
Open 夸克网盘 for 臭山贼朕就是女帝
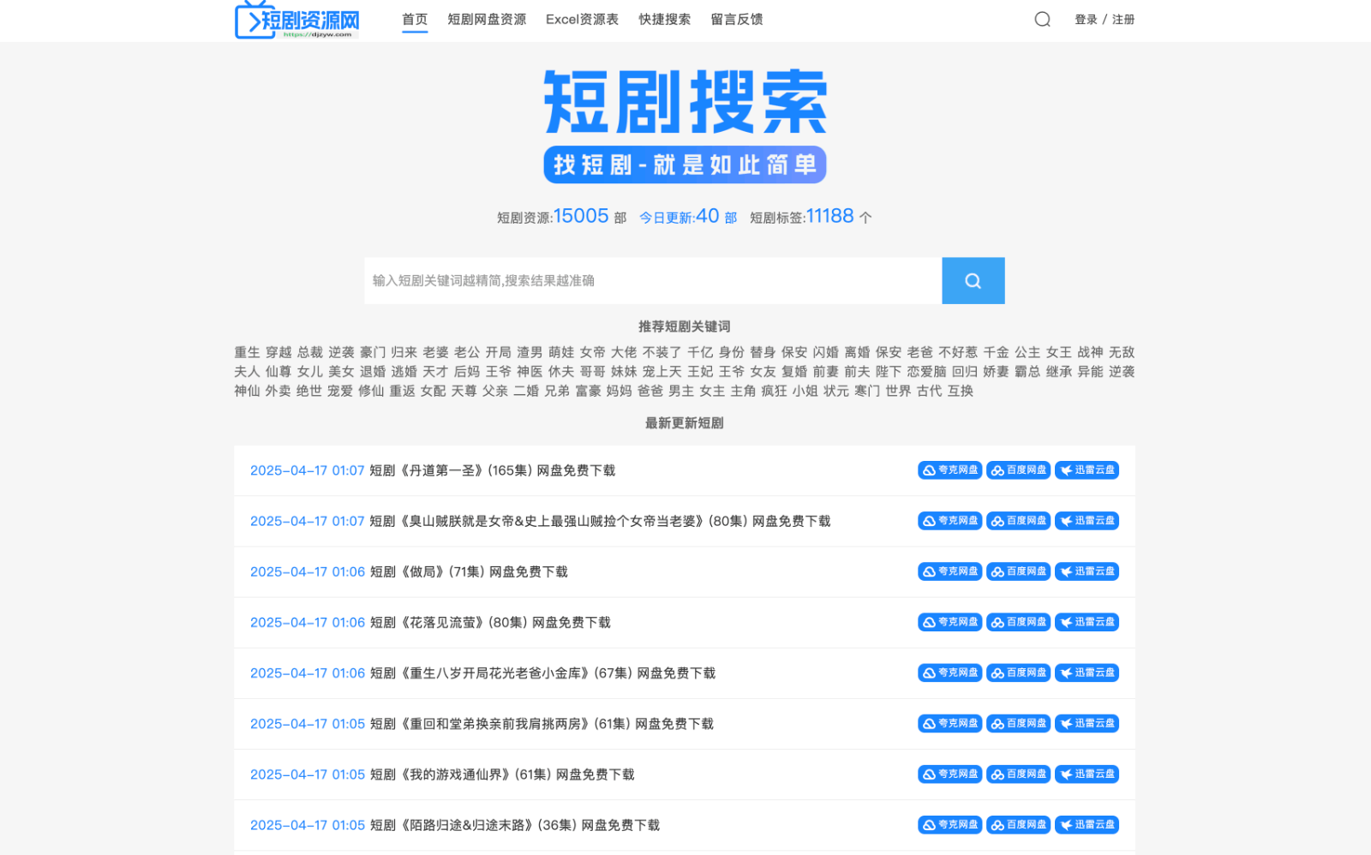(949, 520)
